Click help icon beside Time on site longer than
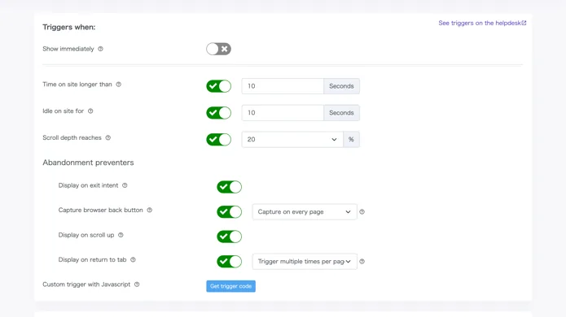 pyautogui.click(x=118, y=85)
